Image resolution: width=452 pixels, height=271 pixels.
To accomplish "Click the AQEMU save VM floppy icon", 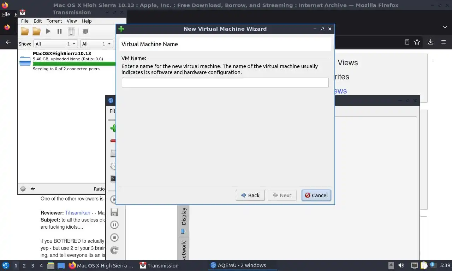I will (114, 212).
